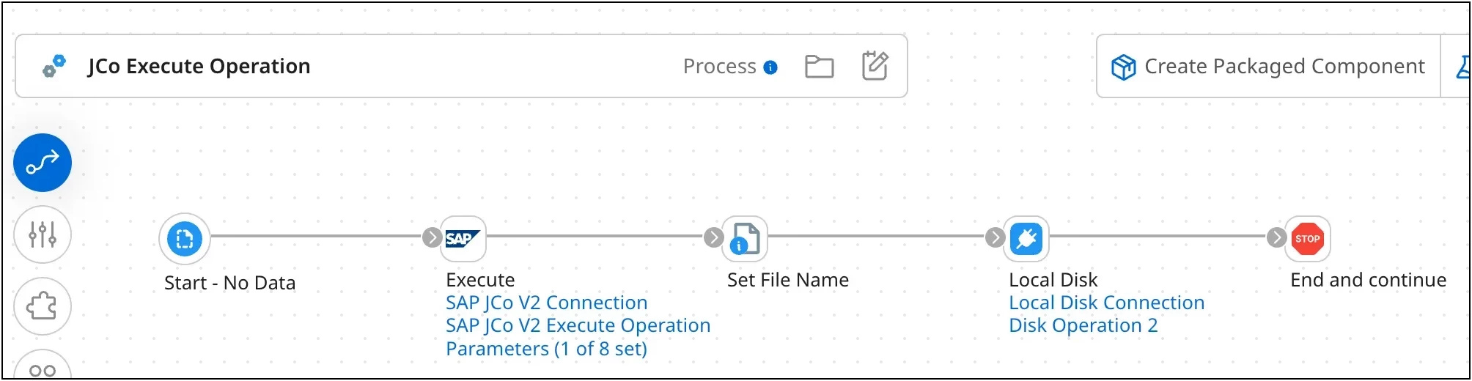Click the arrow connector entering Execute shape
The height and width of the screenshot is (381, 1472).
click(432, 237)
